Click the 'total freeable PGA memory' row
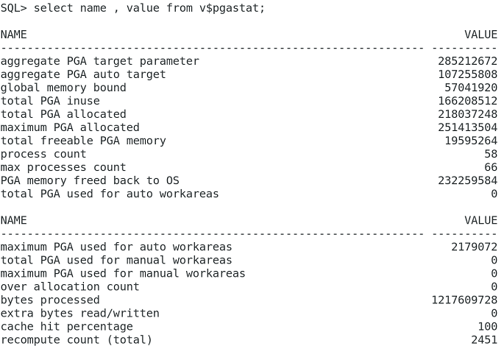 pos(83,141)
